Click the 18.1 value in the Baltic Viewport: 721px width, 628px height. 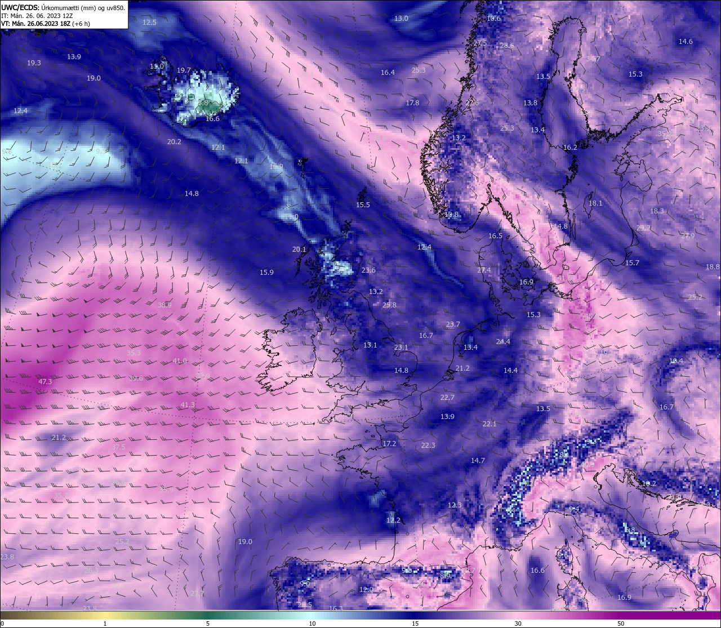595,203
